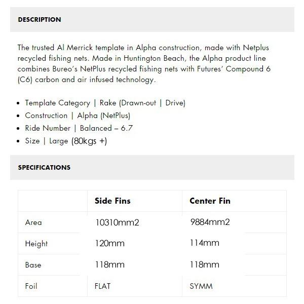304x304 pixels.
Task: Collapse the DESCRIPTION section header
Action: point(152,20)
